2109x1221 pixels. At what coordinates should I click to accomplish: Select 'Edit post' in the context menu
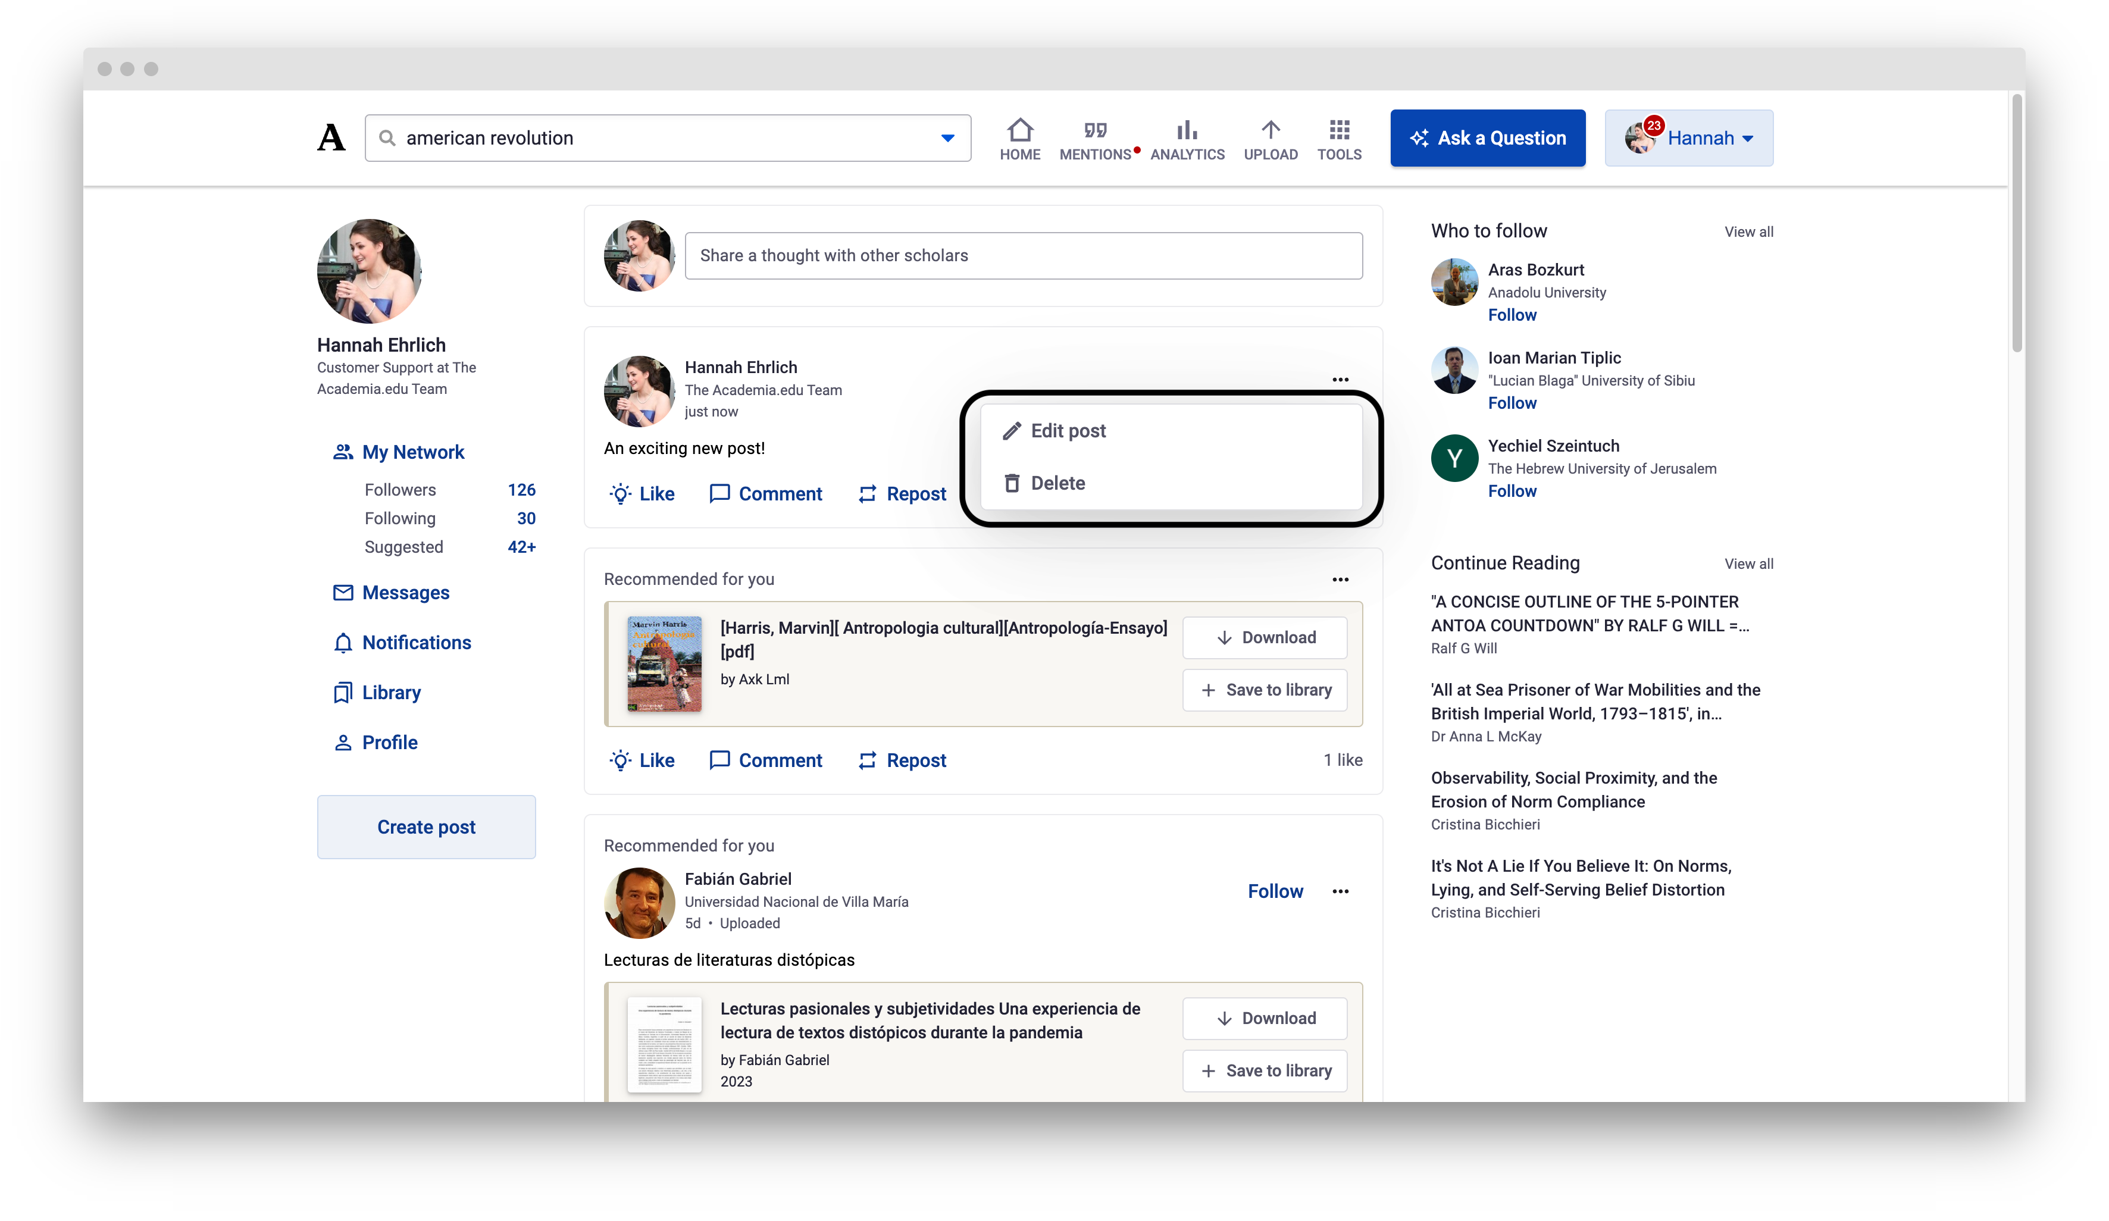1068,430
